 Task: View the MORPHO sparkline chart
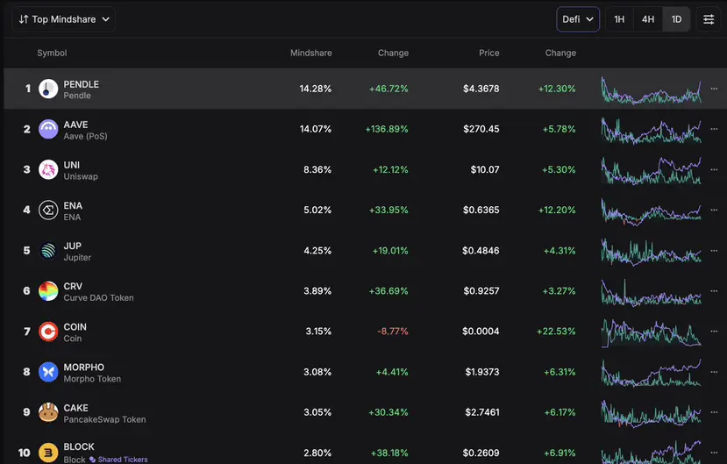pos(652,373)
